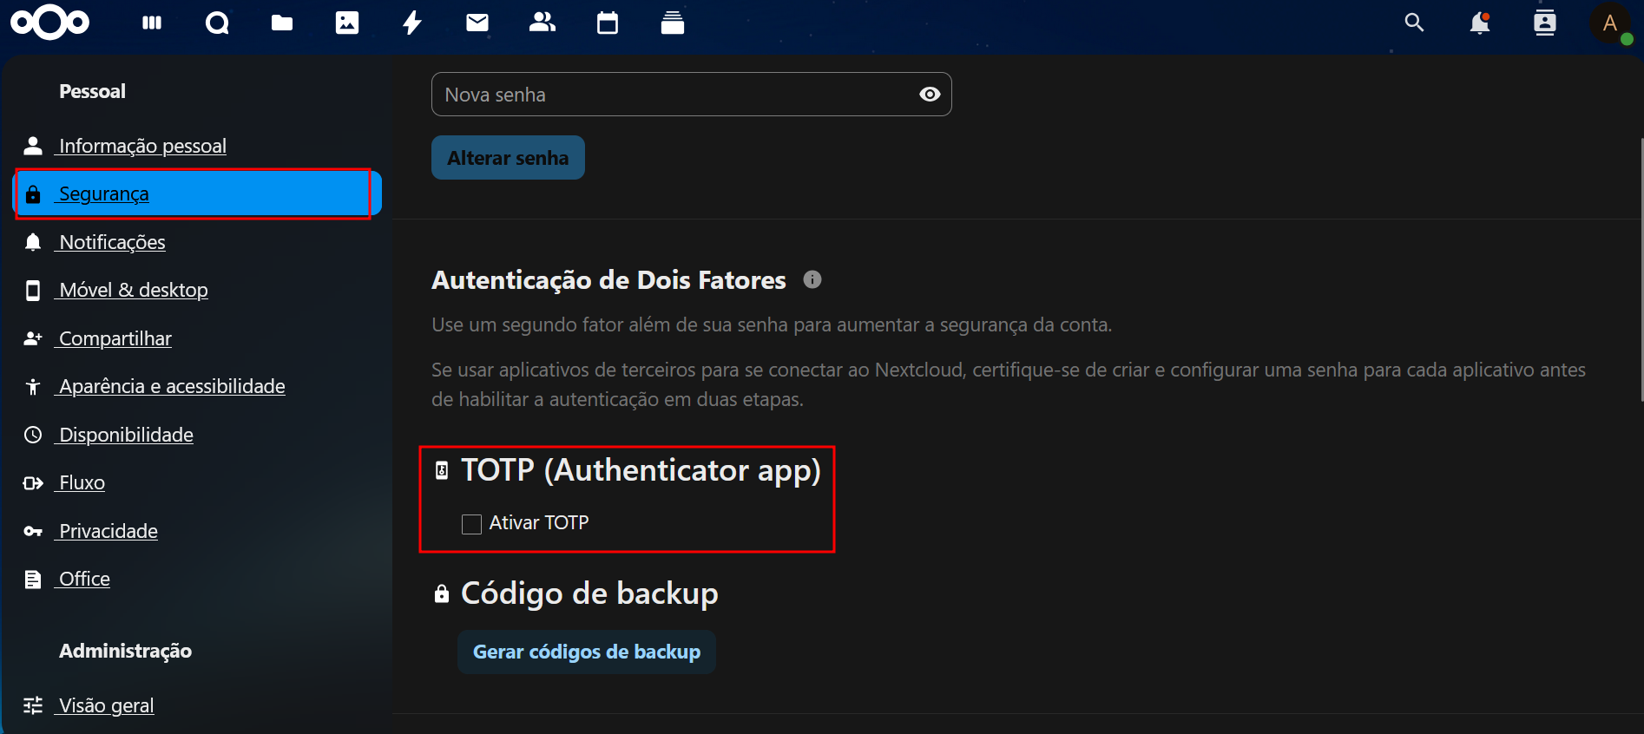Open the Calendar app icon
Screen dimensions: 1644x734
pyautogui.click(x=608, y=23)
